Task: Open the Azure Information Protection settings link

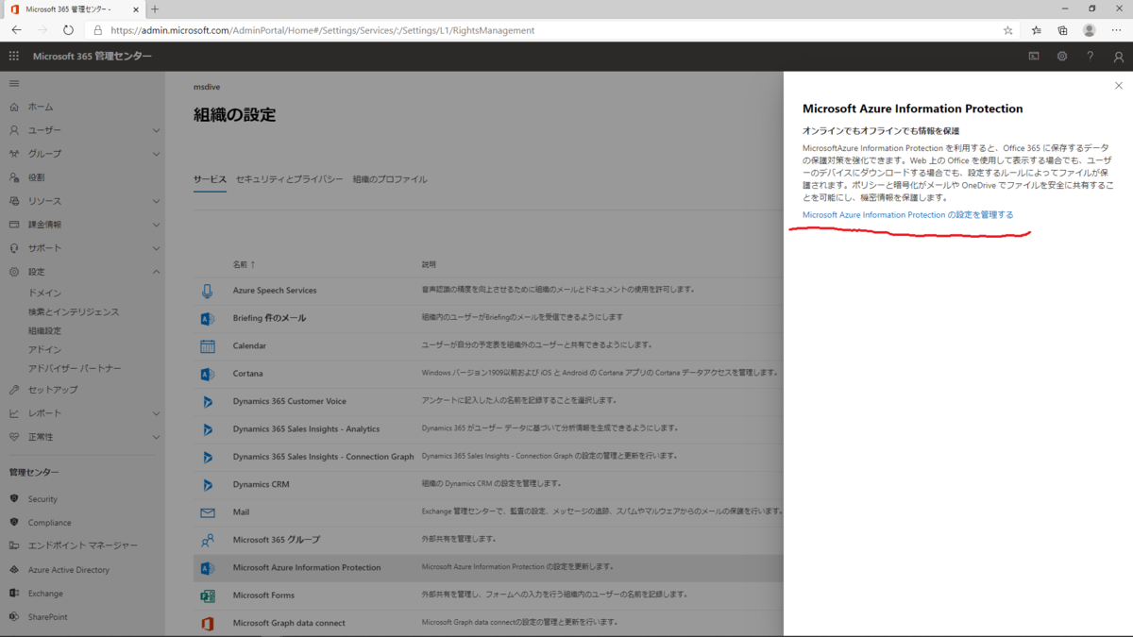Action: [x=907, y=215]
